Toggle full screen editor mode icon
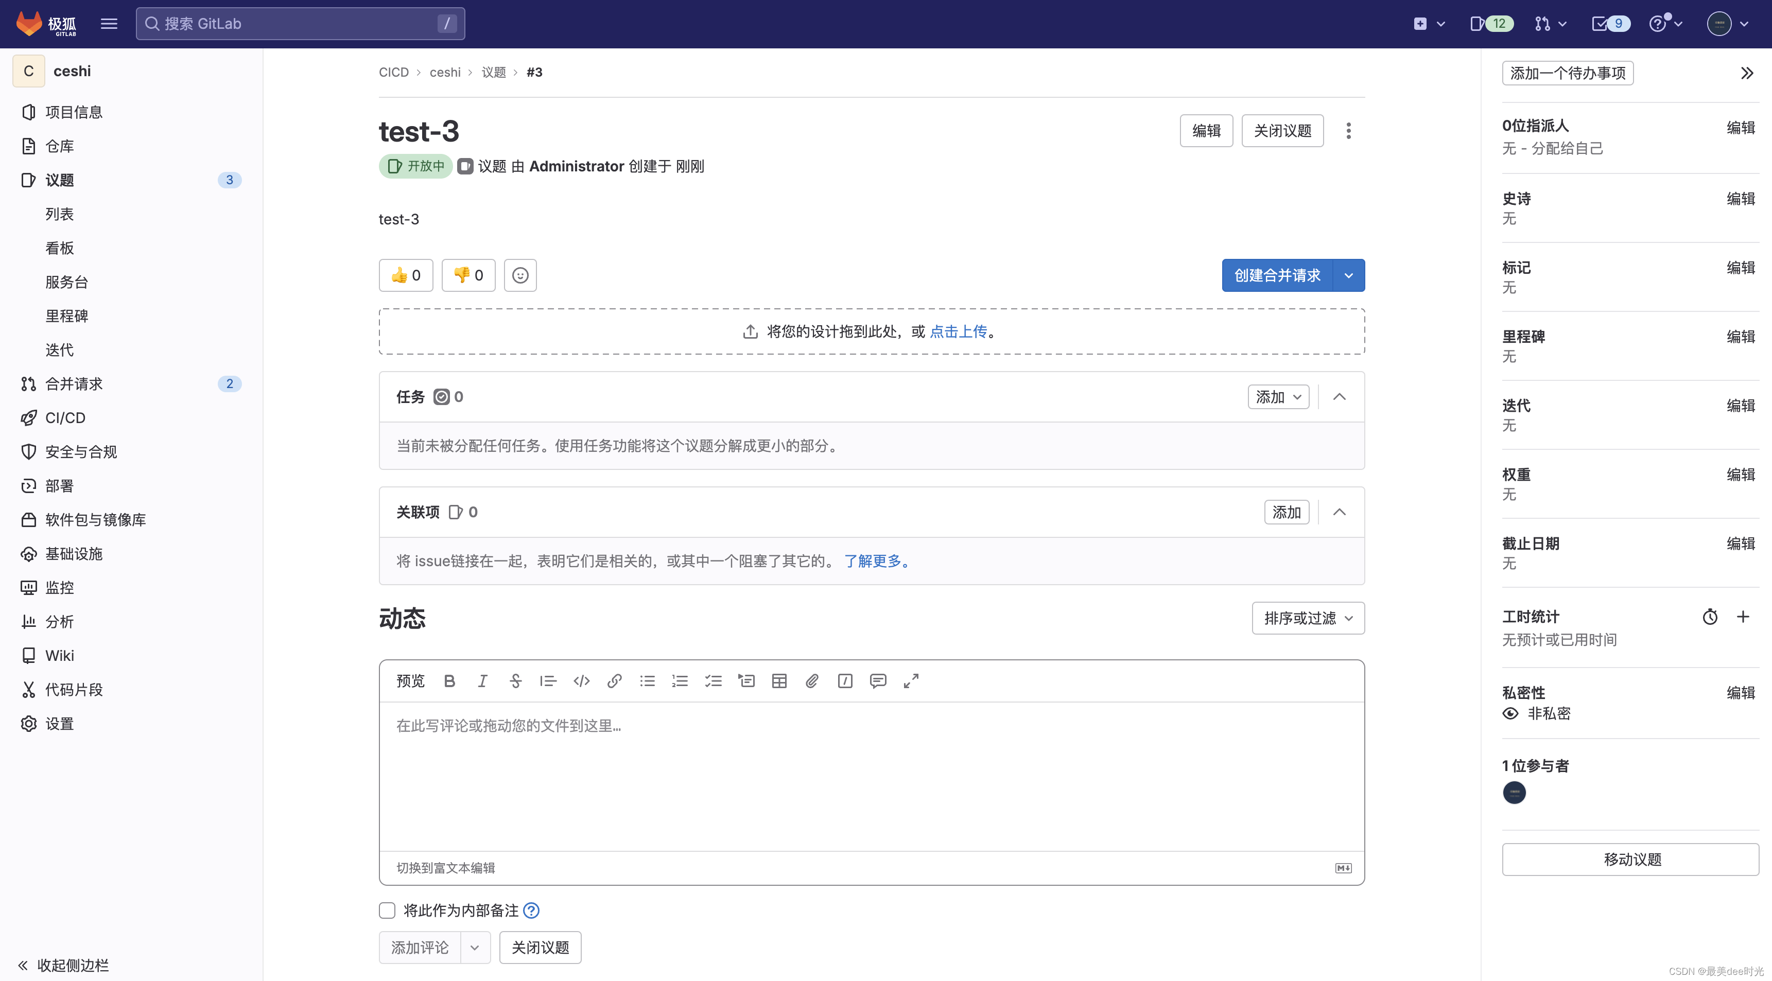This screenshot has height=981, width=1772. tap(911, 681)
